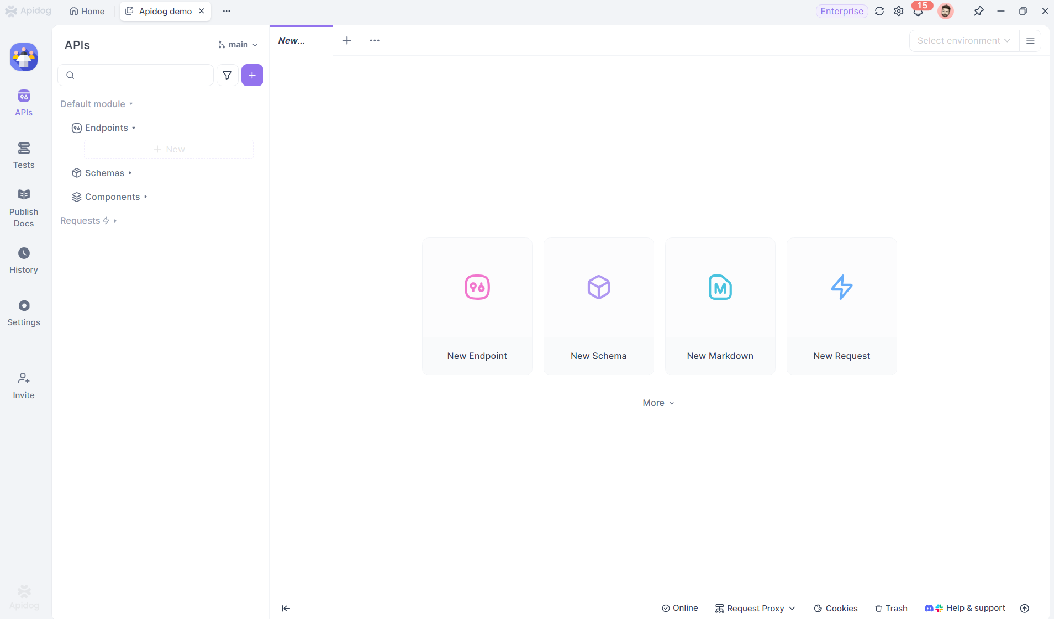1054x619 pixels.
Task: Expand the Schemas tree node
Action: point(104,173)
